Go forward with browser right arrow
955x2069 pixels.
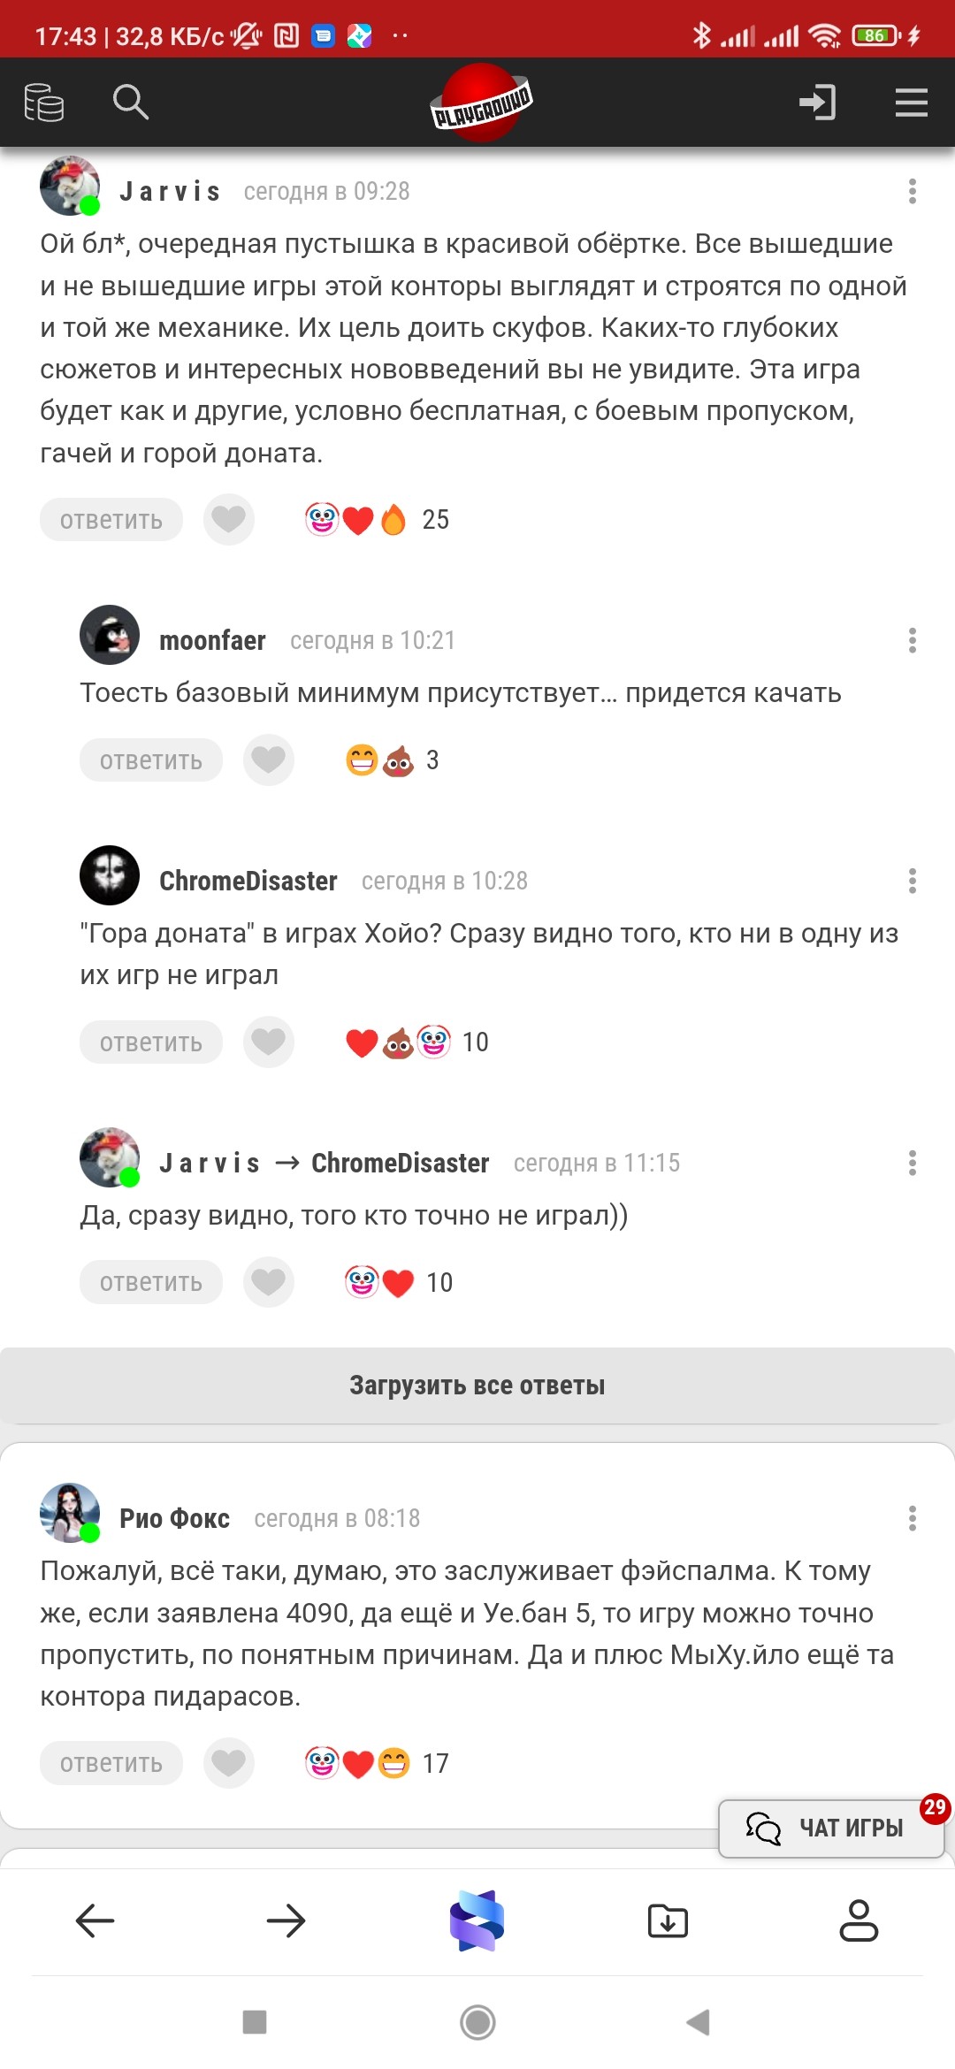[286, 1920]
